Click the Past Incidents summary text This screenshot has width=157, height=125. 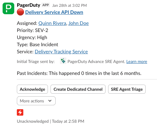pyautogui.click(x=79, y=73)
